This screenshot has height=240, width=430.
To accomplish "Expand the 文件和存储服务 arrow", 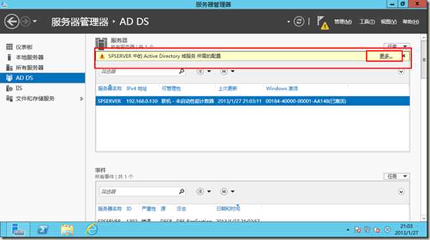I will tap(81, 99).
